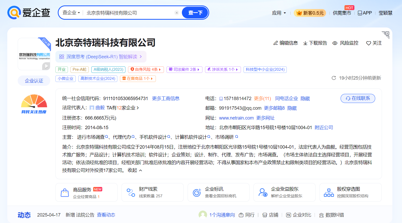Download the company report
The image size is (402, 223).
pyautogui.click(x=315, y=43)
